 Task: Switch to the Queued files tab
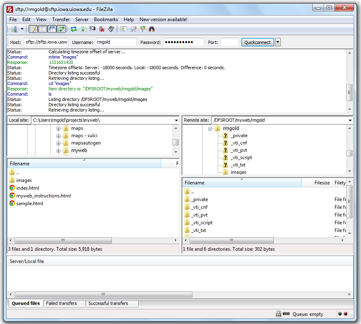26,303
